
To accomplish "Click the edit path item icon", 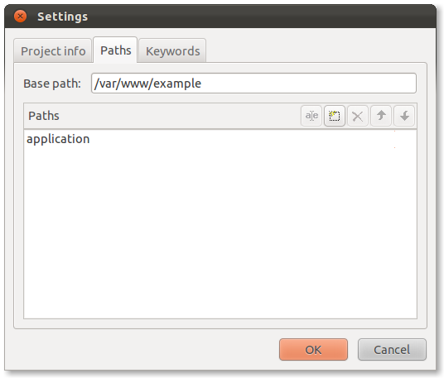I will tap(311, 116).
